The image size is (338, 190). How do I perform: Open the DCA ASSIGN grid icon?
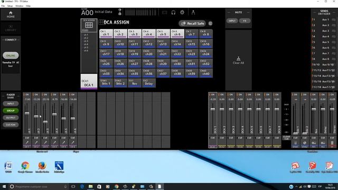point(89,25)
